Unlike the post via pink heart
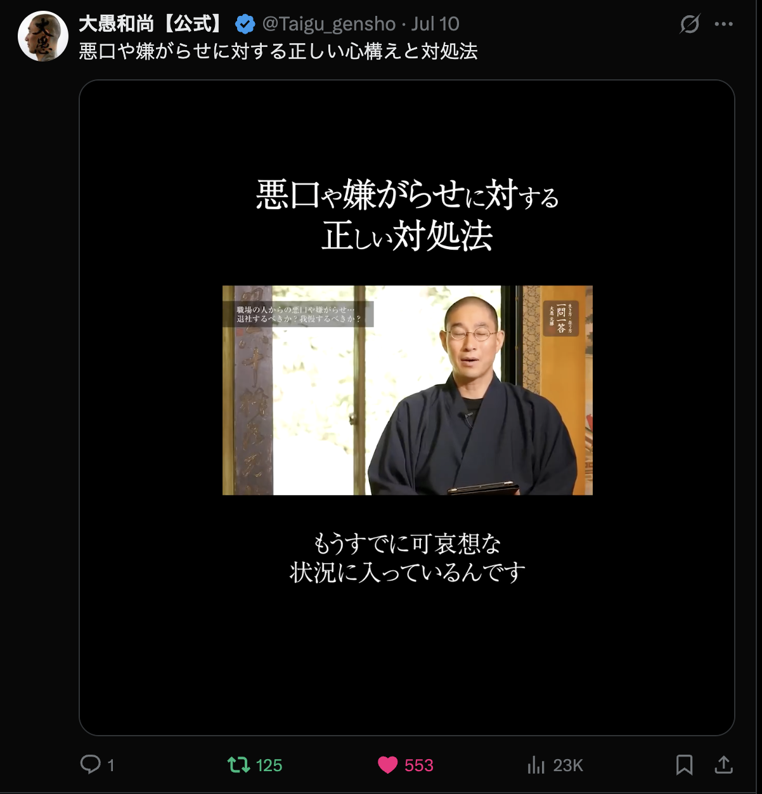This screenshot has height=794, width=762. pos(387,765)
